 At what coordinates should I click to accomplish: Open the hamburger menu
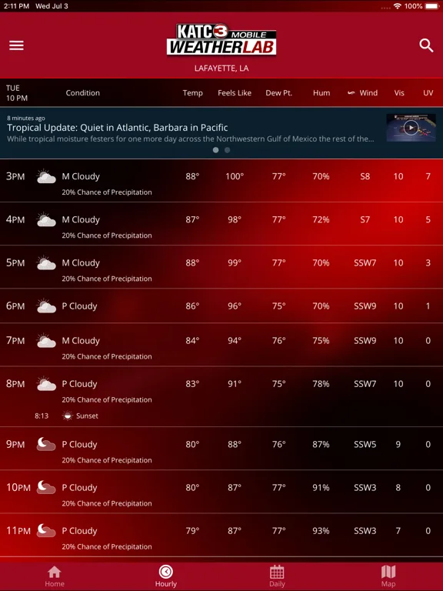click(x=17, y=45)
